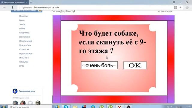Open the 'Приключения' category link
This screenshot has width=192, height=108.
(25, 41)
